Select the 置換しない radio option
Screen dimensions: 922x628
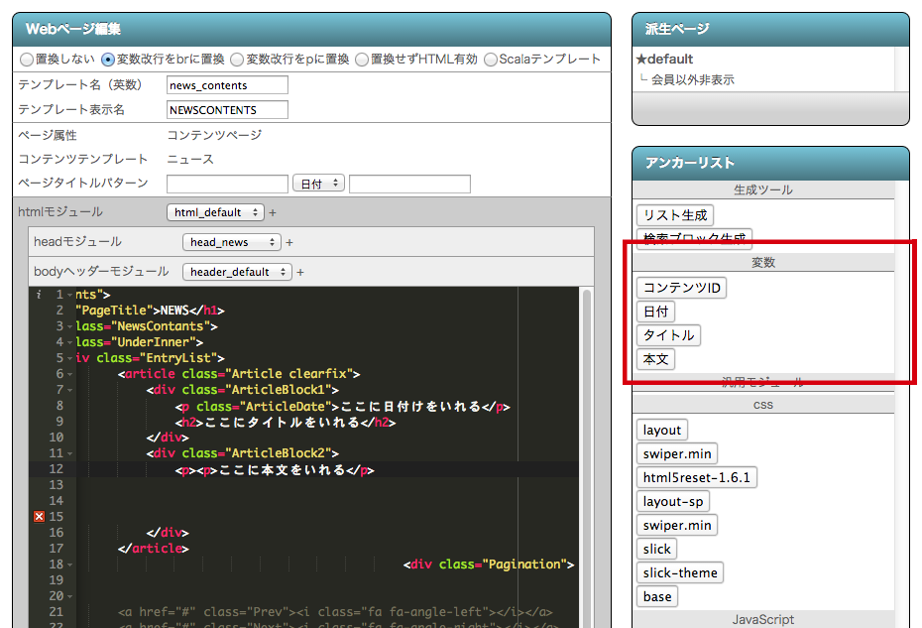27,60
